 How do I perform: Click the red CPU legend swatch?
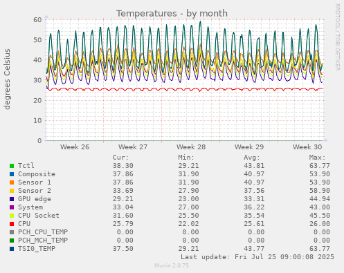pyautogui.click(x=12, y=224)
